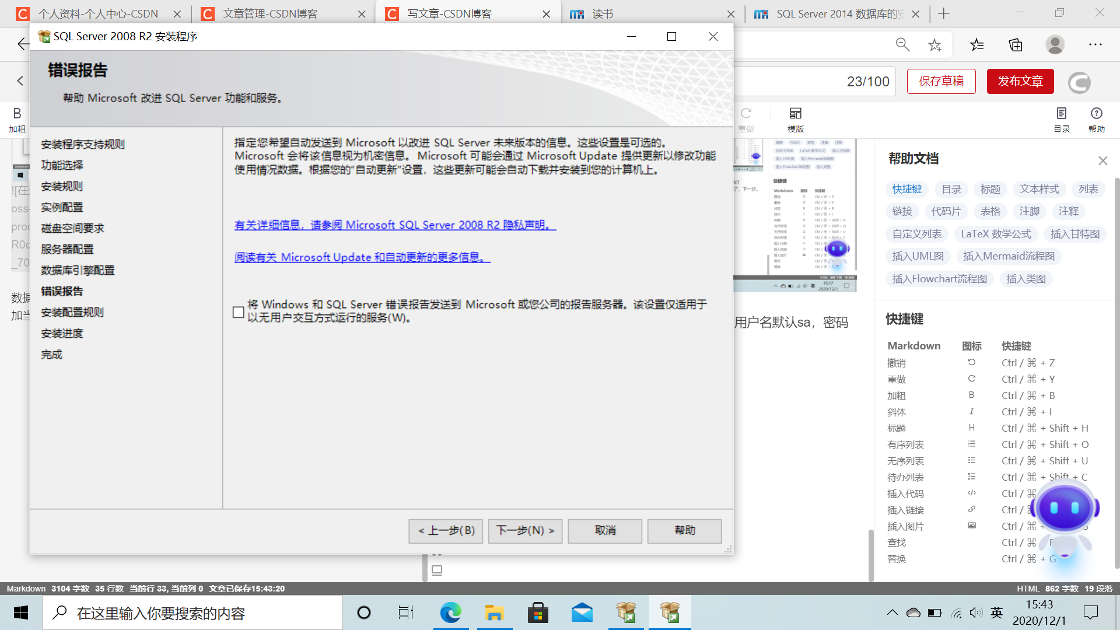The image size is (1120, 630).
Task: Apply bold with the 加粗 B icon
Action: [x=17, y=120]
